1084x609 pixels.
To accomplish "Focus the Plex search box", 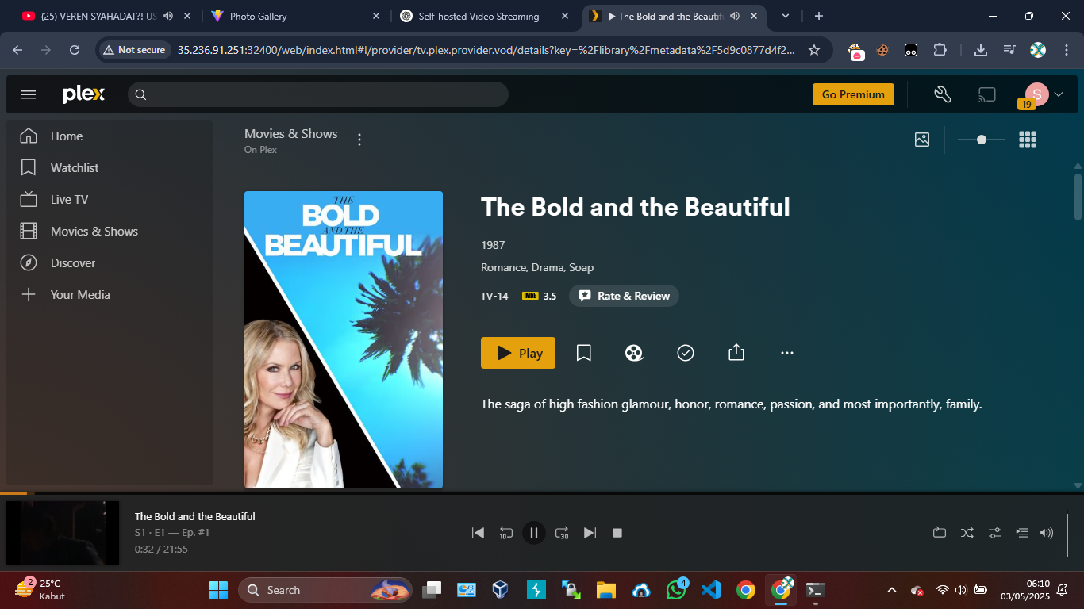I will pos(317,94).
